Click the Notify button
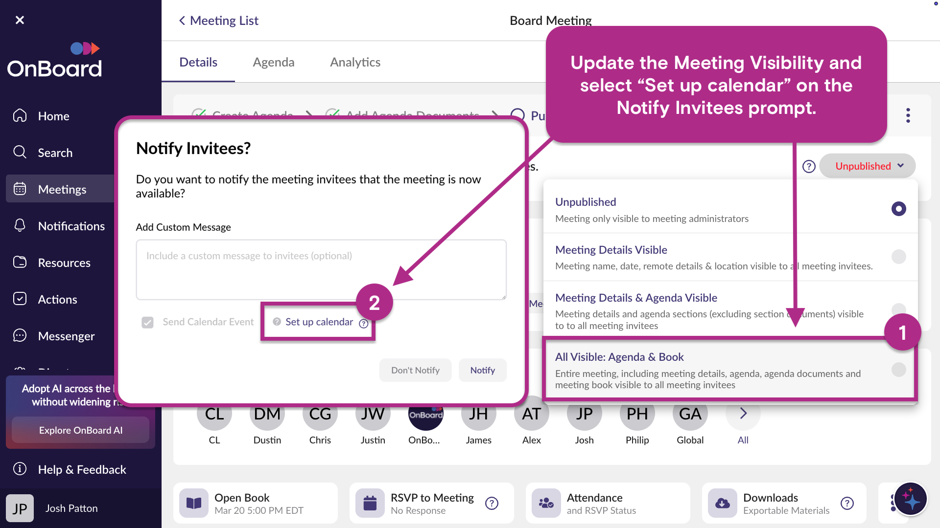This screenshot has height=528, width=940. [x=482, y=370]
